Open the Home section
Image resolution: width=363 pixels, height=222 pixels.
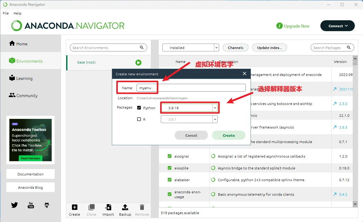pos(18,44)
